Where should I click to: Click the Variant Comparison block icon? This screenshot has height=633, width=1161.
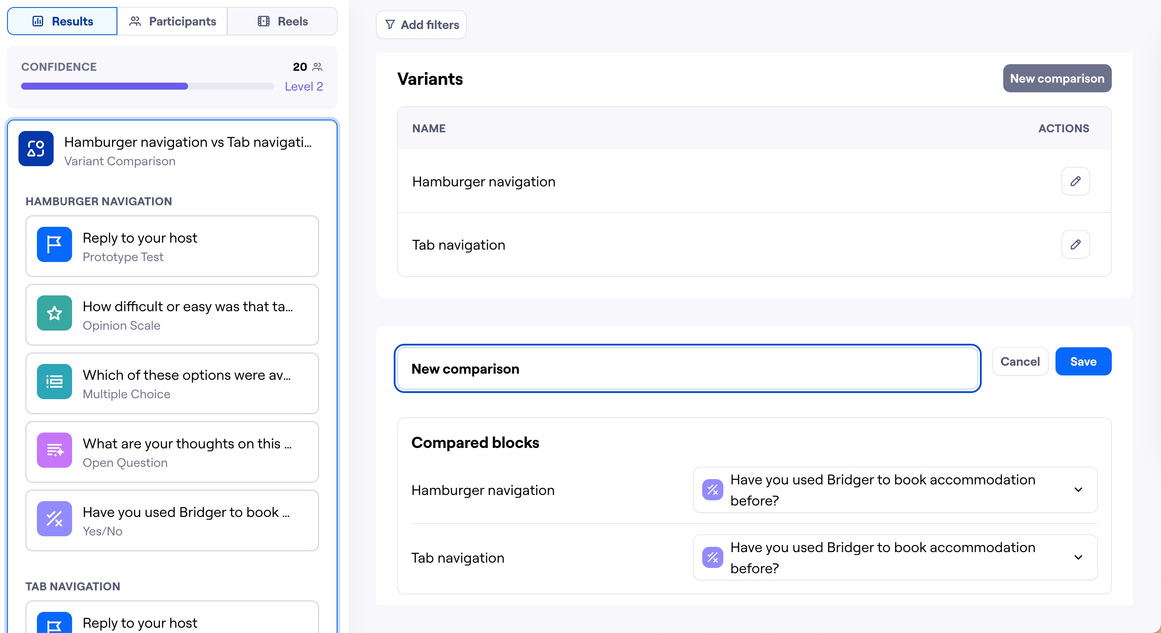(36, 149)
